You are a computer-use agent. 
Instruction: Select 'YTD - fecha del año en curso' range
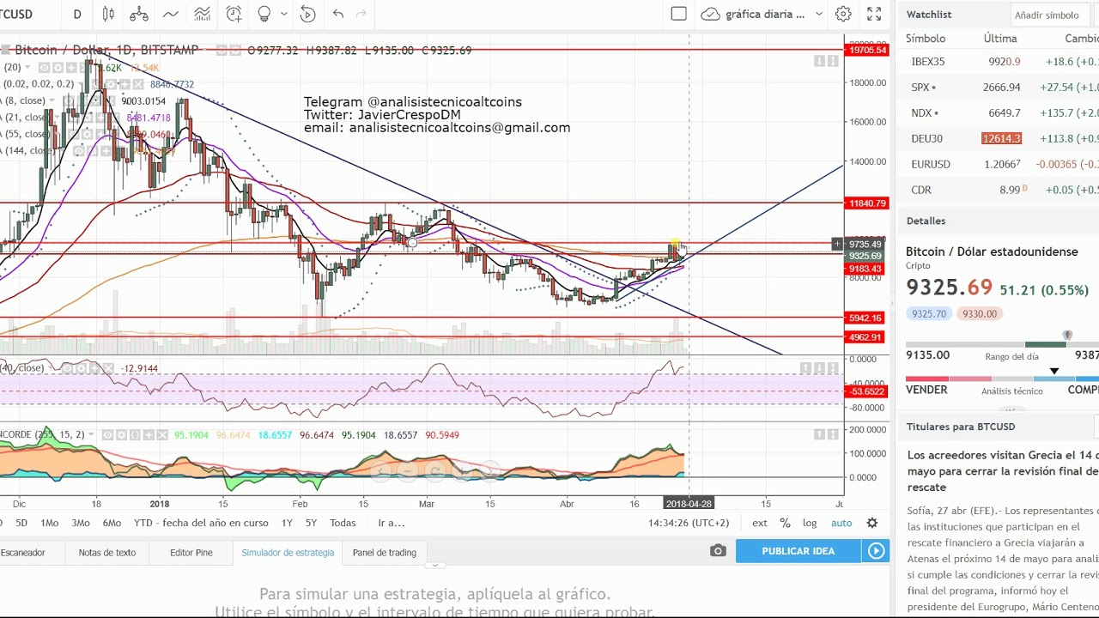pyautogui.click(x=201, y=523)
